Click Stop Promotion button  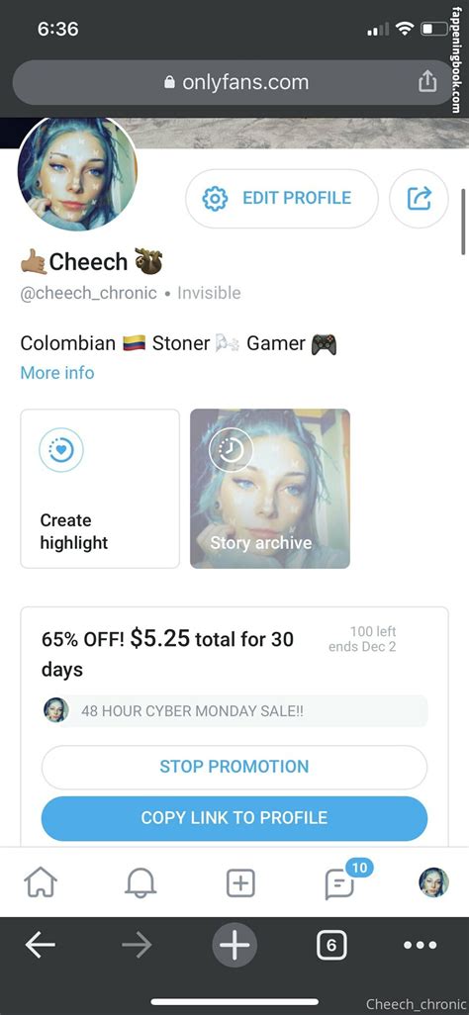click(234, 767)
